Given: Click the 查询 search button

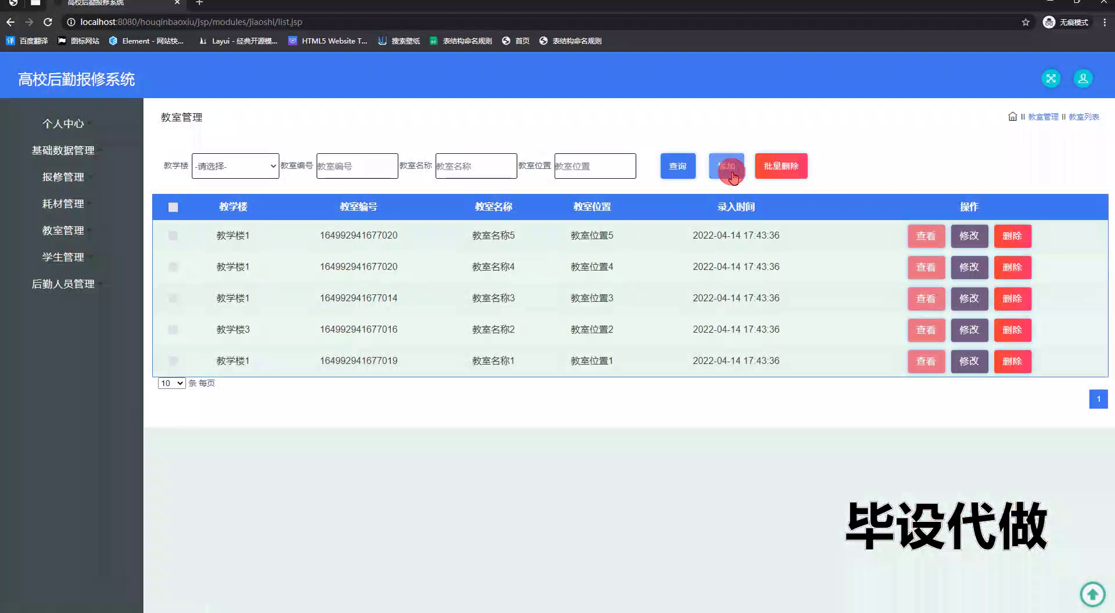Looking at the screenshot, I should (678, 166).
